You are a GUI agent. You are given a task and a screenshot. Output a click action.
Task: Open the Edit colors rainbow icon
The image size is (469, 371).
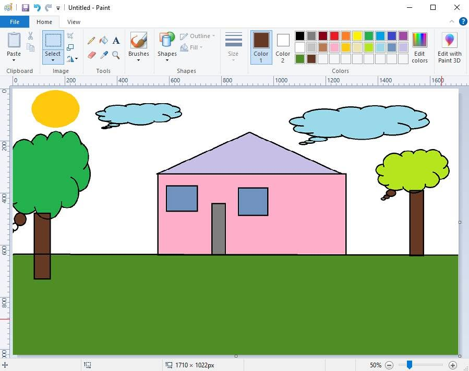tap(419, 40)
